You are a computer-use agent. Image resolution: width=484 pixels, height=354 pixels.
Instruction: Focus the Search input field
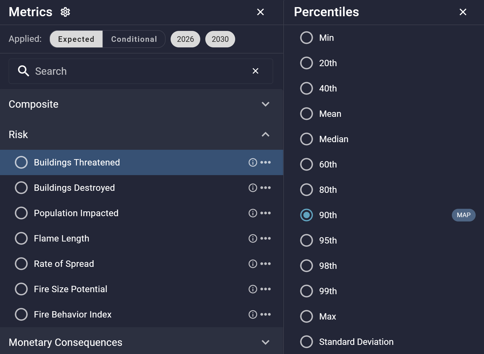[x=141, y=71]
